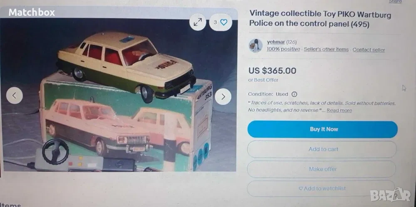The image size is (416, 207).
Task: Click the Contact seller link
Action: coord(369,49)
